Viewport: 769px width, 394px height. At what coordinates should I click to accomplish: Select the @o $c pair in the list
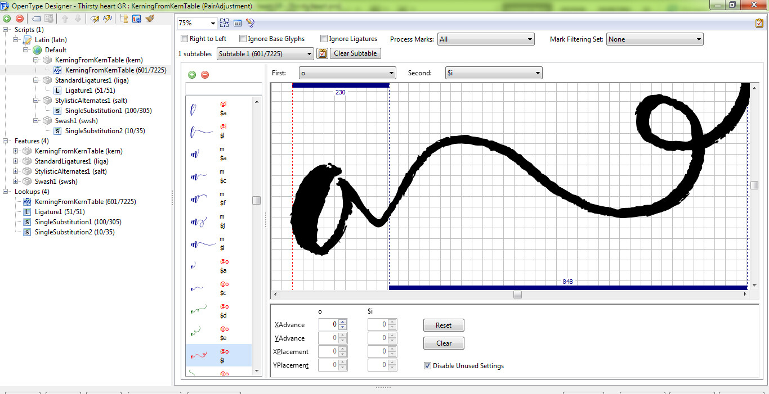(x=219, y=288)
